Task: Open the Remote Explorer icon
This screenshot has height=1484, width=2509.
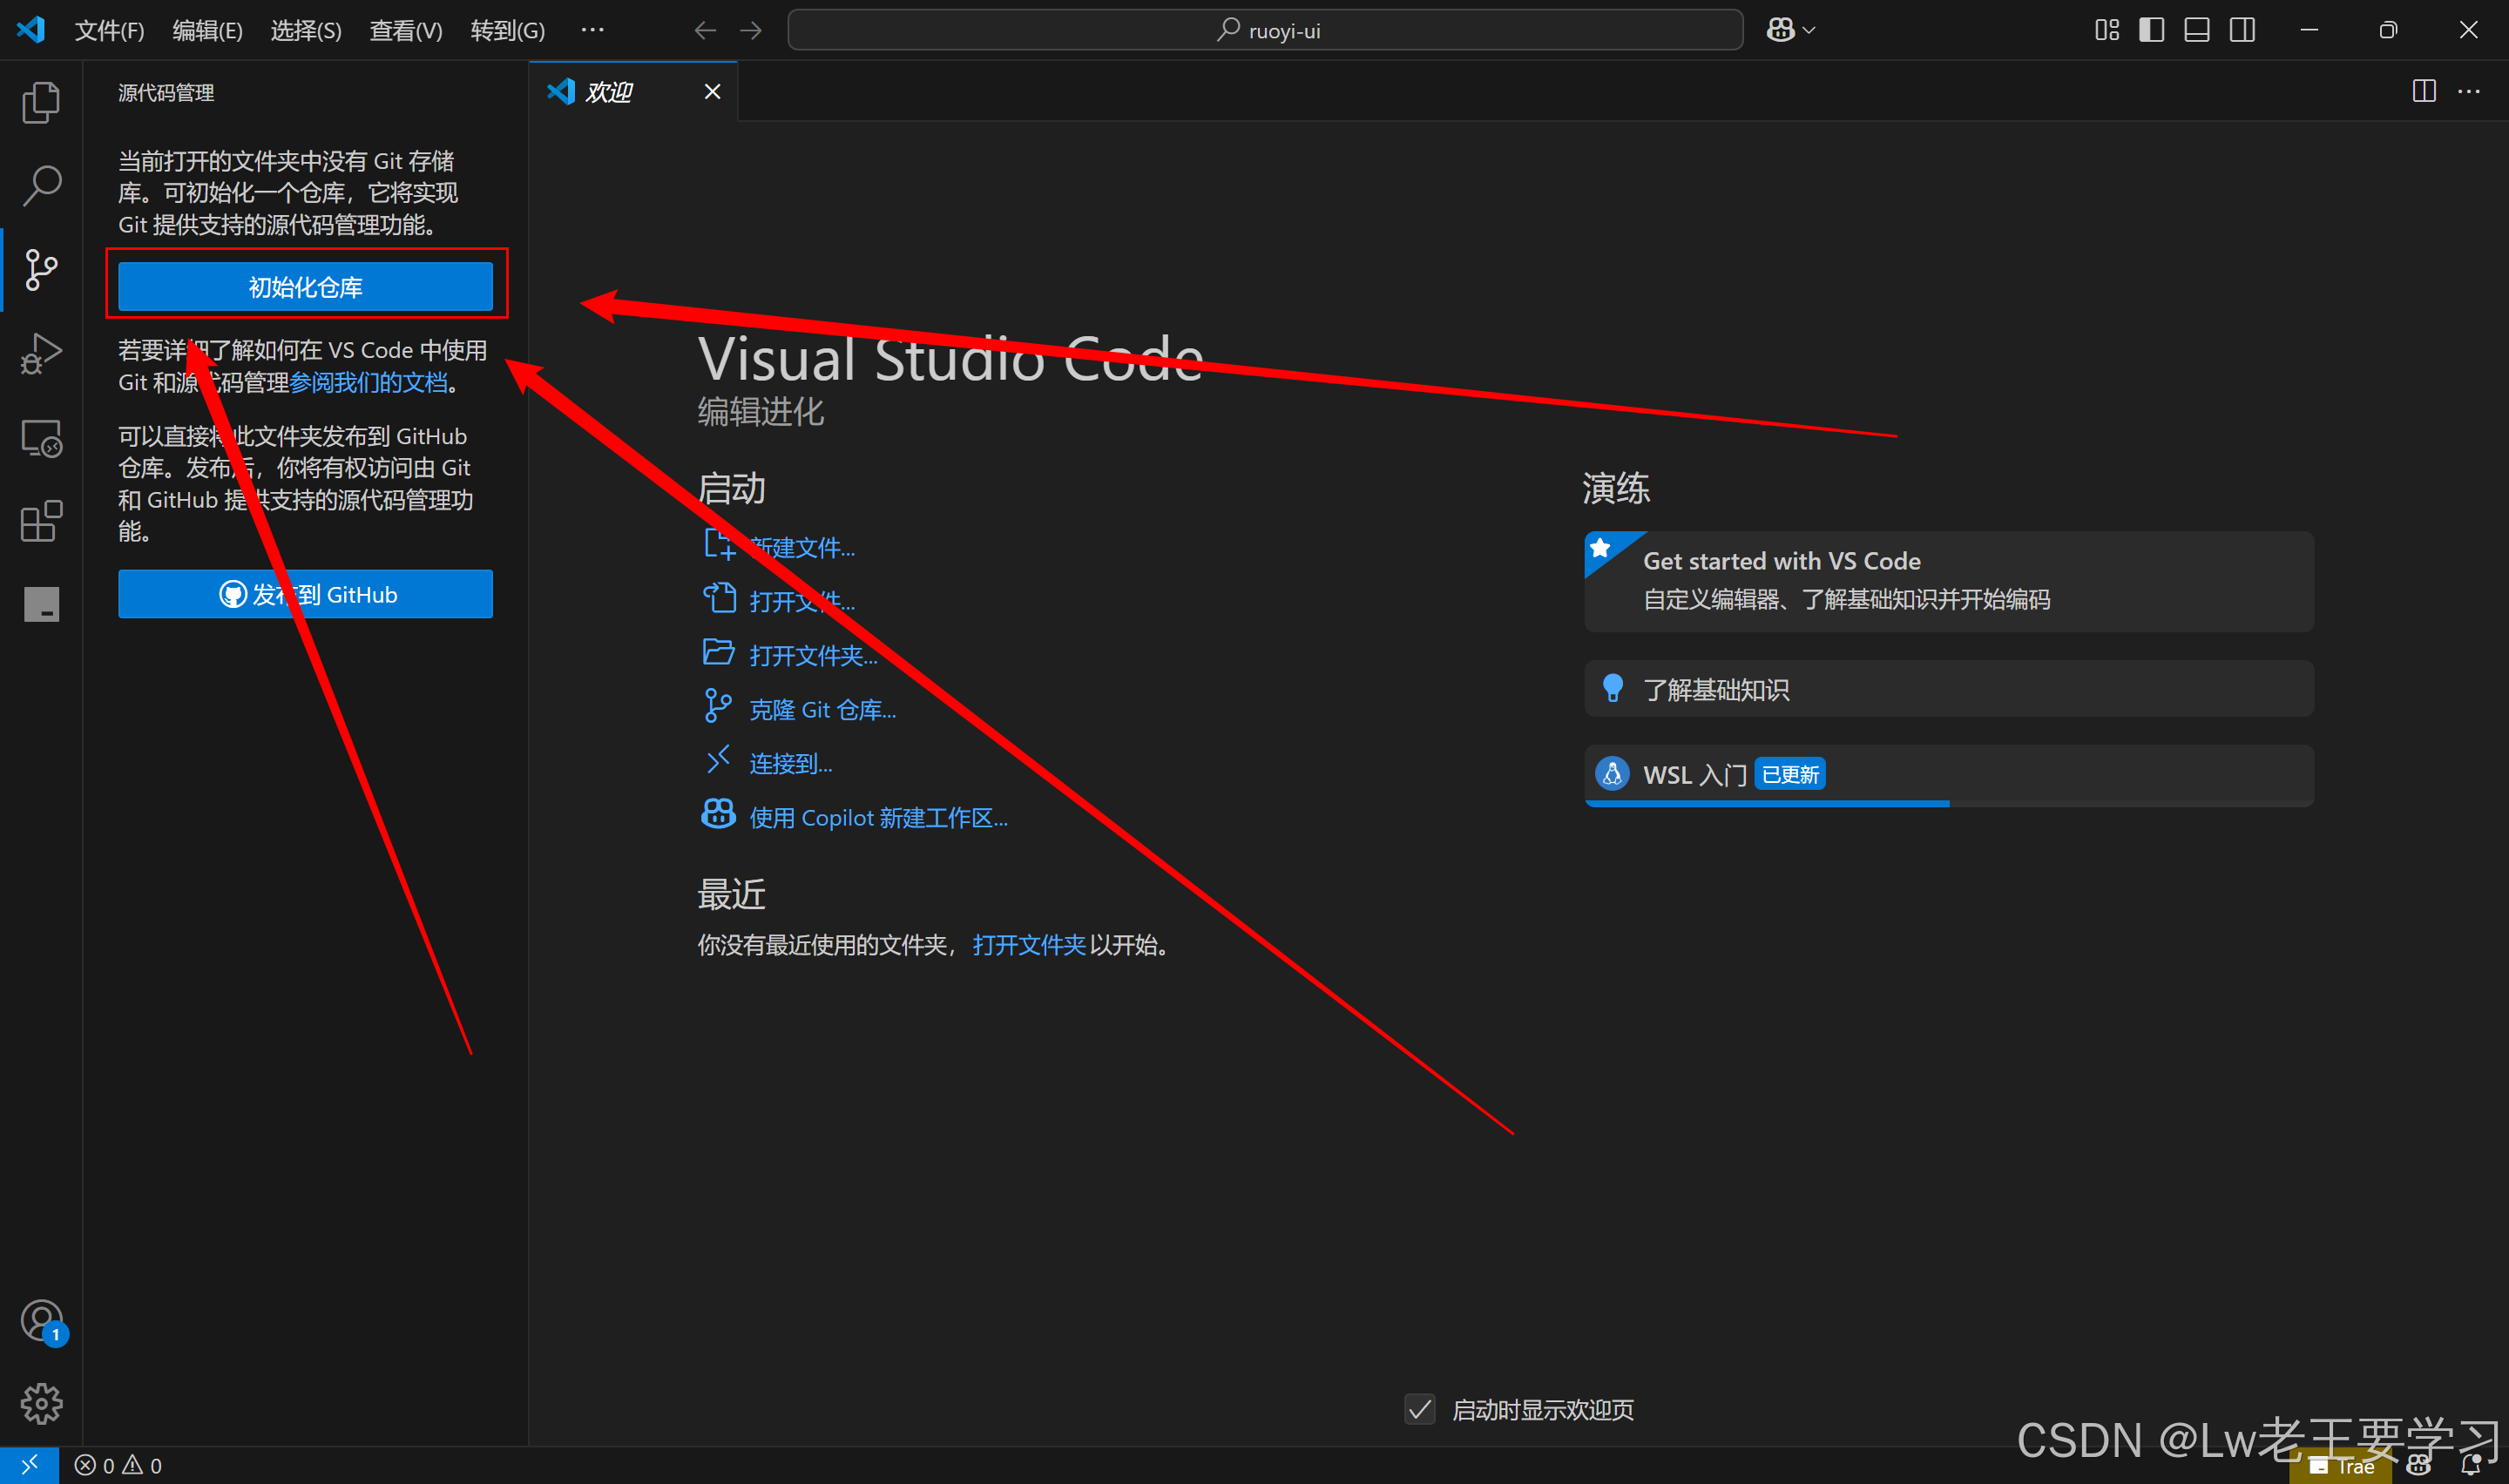Action: click(x=41, y=438)
